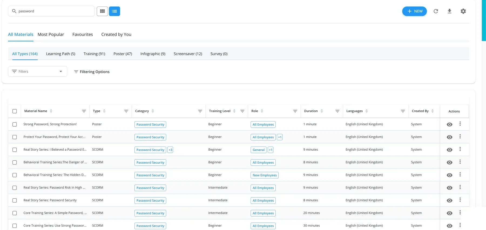Sort by Material Name
This screenshot has width=486, height=230.
click(51, 111)
